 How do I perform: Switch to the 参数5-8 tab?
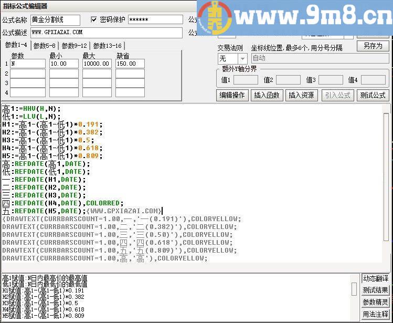point(44,46)
